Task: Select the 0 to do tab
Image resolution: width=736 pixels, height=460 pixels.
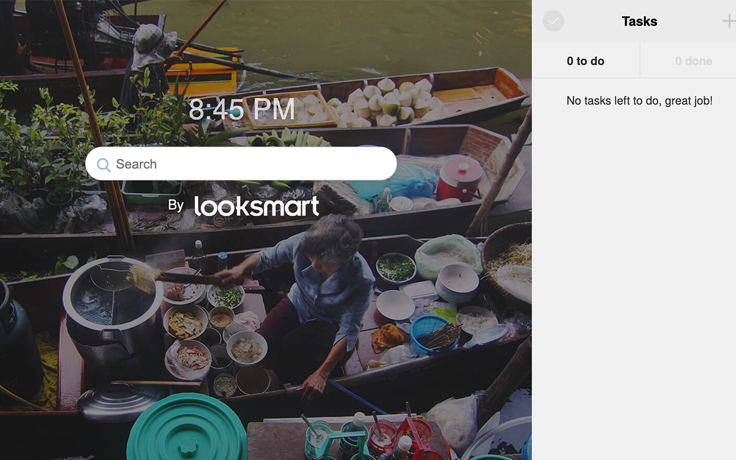Action: pos(586,60)
